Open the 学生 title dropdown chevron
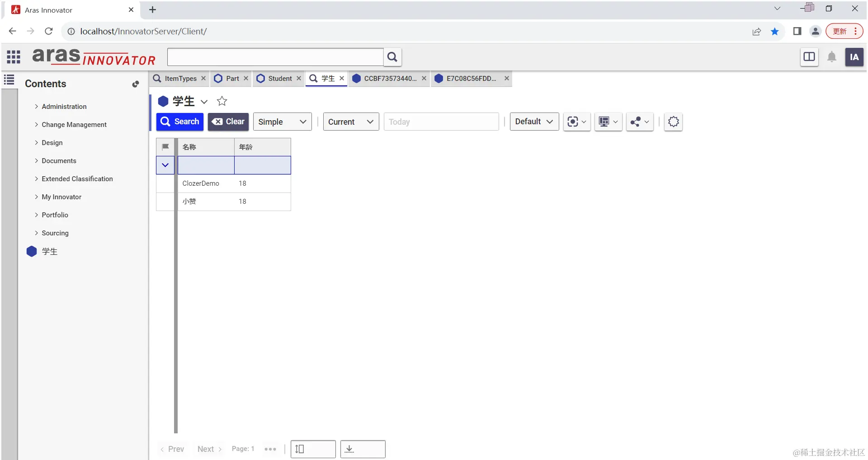Screen dimensions: 868x460 (x=204, y=102)
